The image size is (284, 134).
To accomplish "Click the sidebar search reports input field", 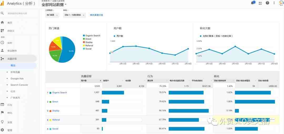I will [x=17, y=13].
